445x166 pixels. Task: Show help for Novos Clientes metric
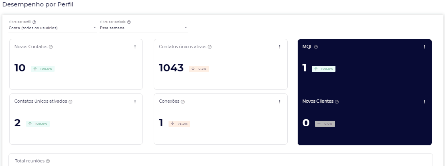tap(337, 102)
